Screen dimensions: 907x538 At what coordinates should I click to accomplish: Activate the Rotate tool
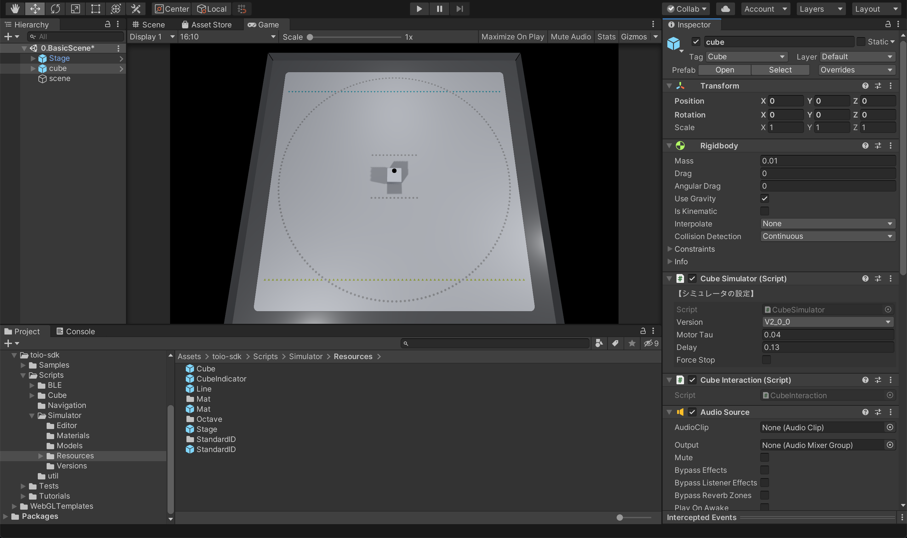pyautogui.click(x=55, y=9)
